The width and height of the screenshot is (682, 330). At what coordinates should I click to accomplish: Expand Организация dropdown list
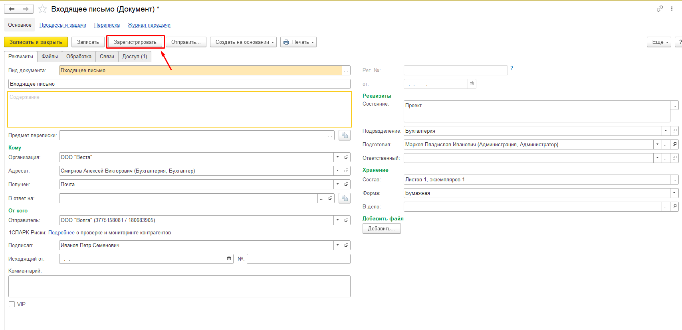(338, 157)
